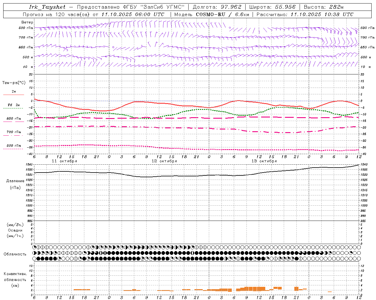Viewport: 376px width, 300px height.
Task: Select the text 'Предоставлено ФГБУ "ЗапСиб УГМС"'
Action: tap(131, 7)
